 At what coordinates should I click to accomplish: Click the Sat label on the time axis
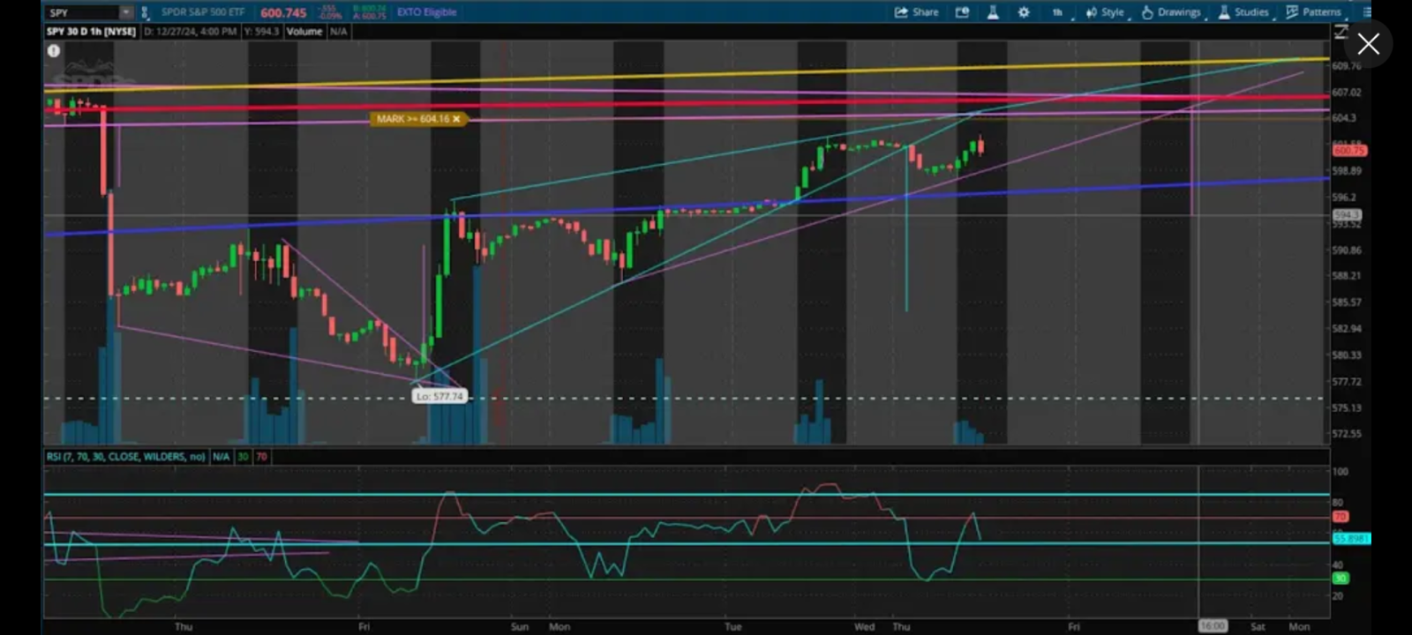(1258, 627)
